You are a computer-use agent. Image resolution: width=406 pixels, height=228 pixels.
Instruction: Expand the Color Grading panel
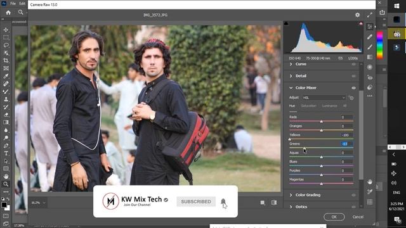[291, 195]
